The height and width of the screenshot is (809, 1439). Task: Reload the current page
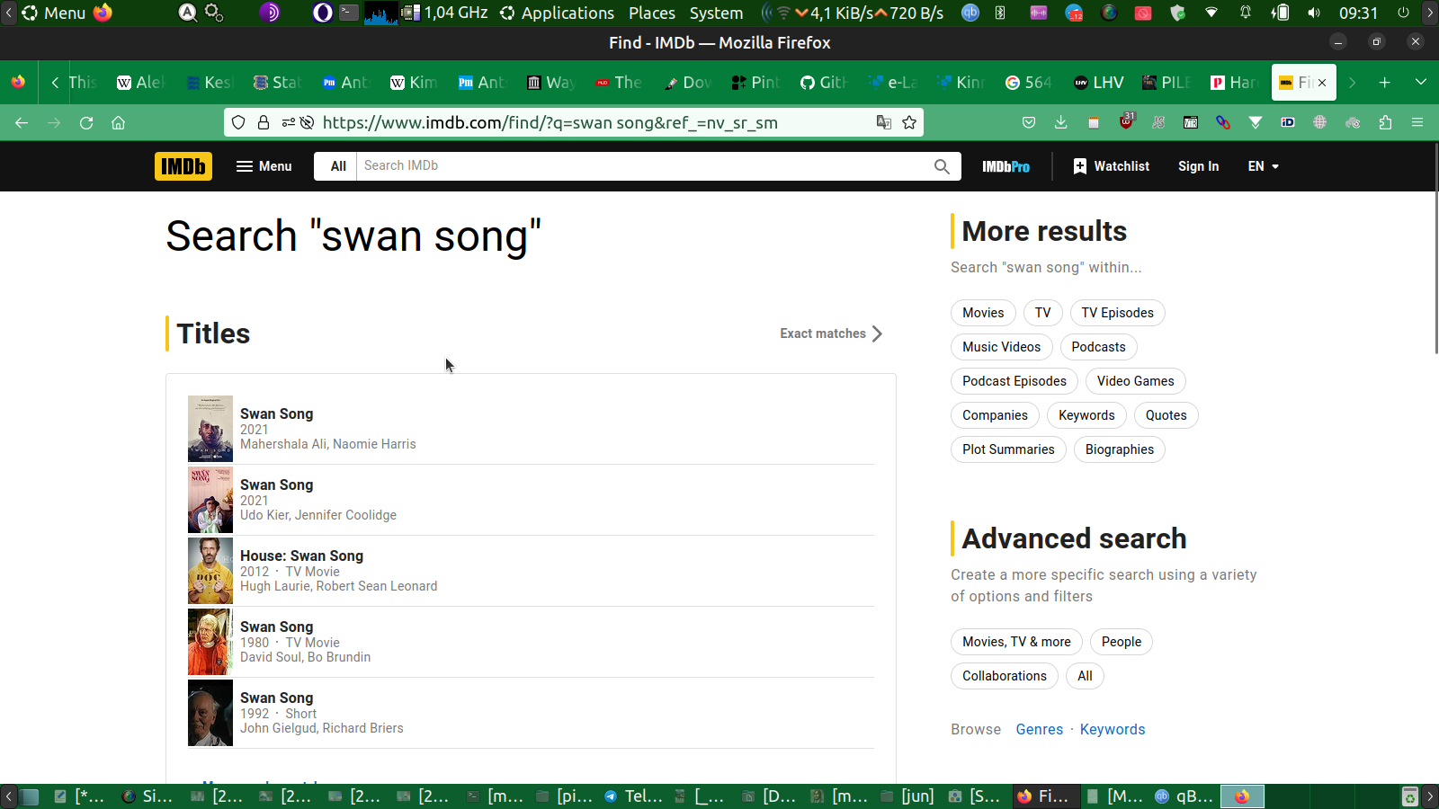86,122
